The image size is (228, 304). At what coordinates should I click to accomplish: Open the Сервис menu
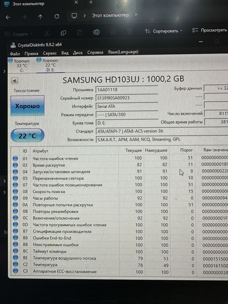click(50, 53)
